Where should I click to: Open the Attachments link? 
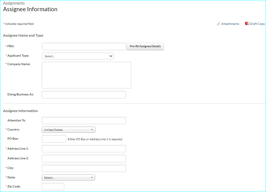[230, 24]
